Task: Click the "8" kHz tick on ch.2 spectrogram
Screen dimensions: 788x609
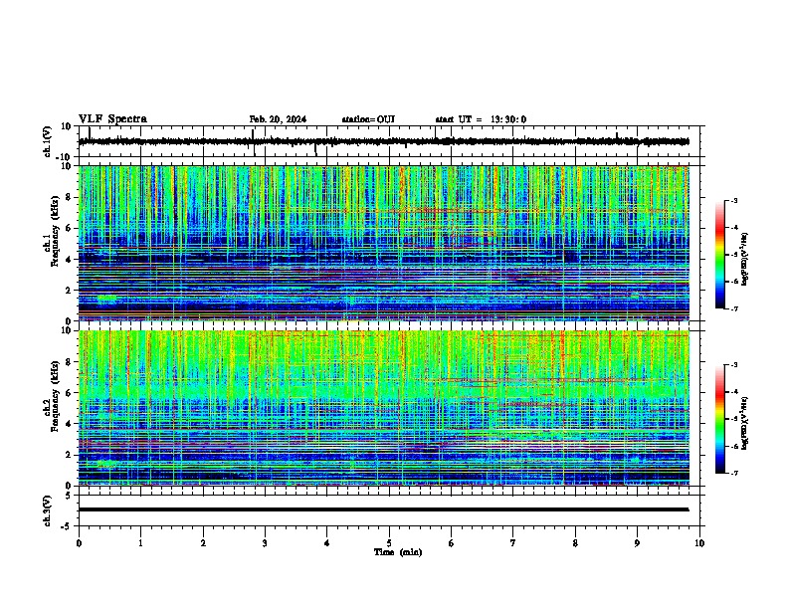Action: tap(69, 362)
